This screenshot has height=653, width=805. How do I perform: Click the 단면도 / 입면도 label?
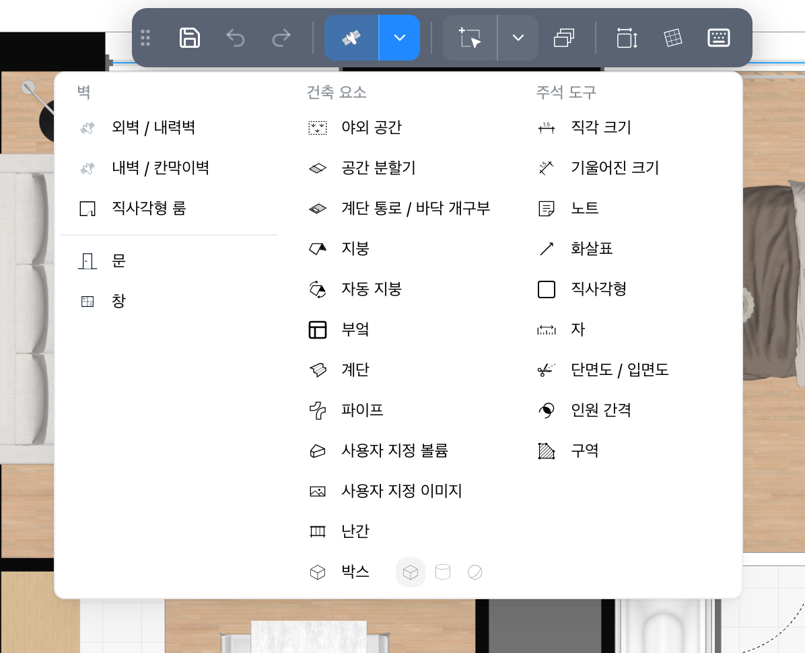(620, 370)
